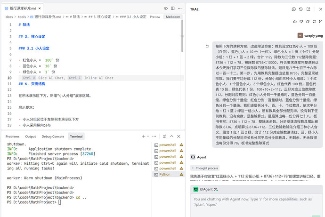Click the line 蓝色小人 = 10 份
Image resolution: width=325 pixels, height=217 pixels.
pos(38,66)
